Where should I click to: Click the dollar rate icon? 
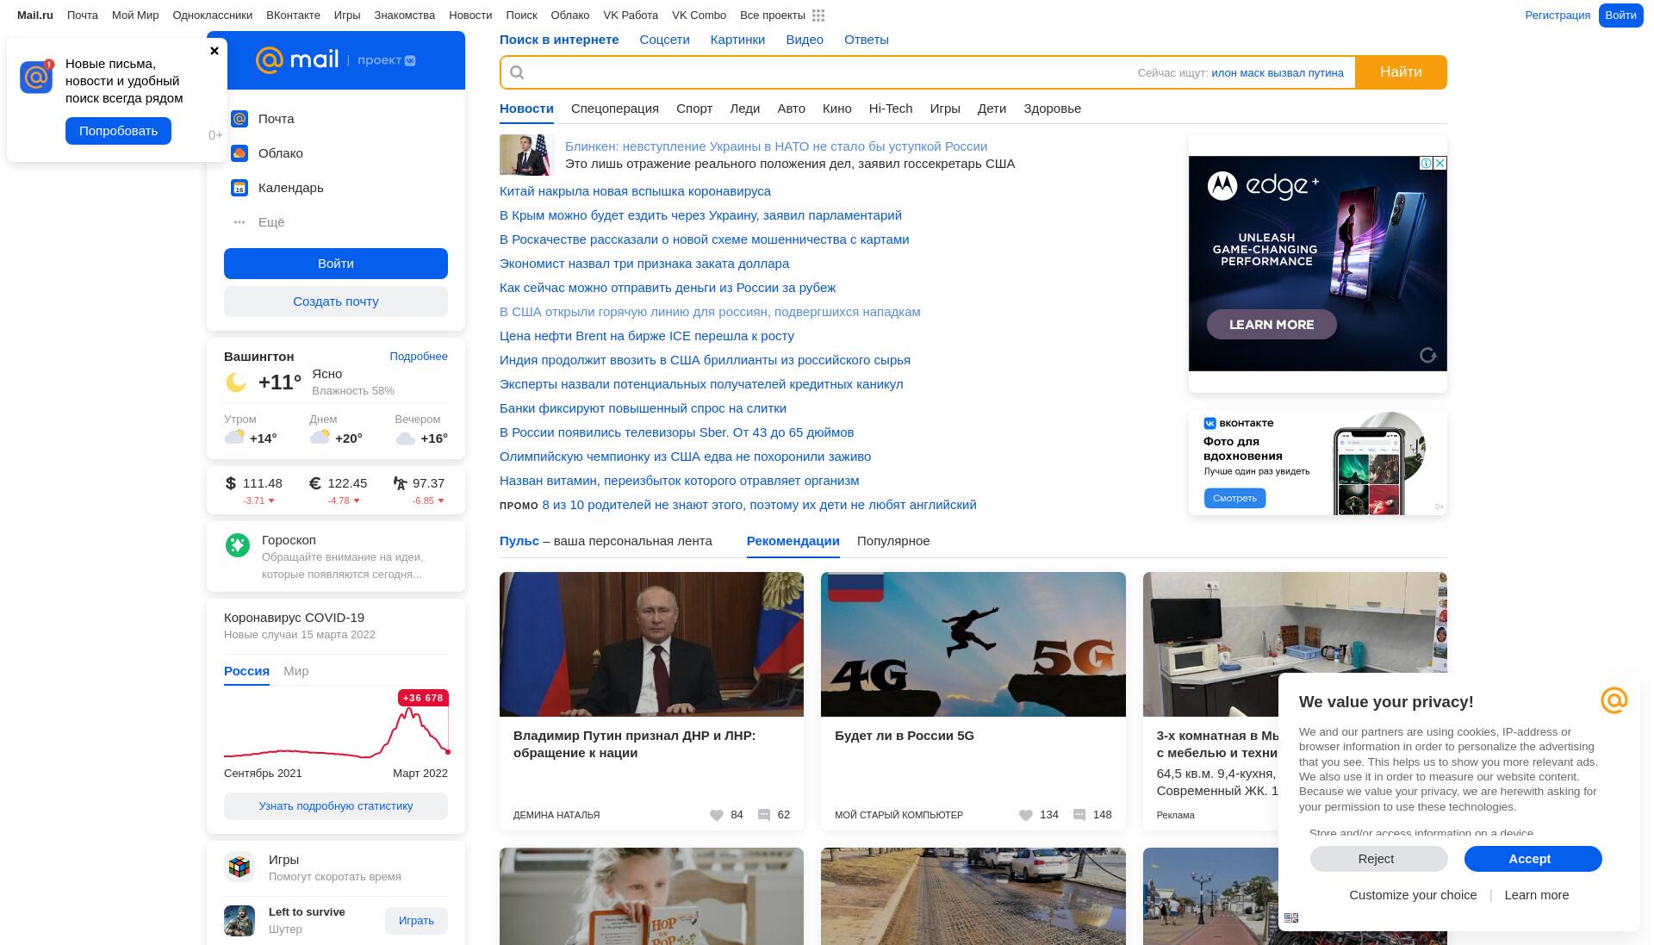(x=230, y=483)
